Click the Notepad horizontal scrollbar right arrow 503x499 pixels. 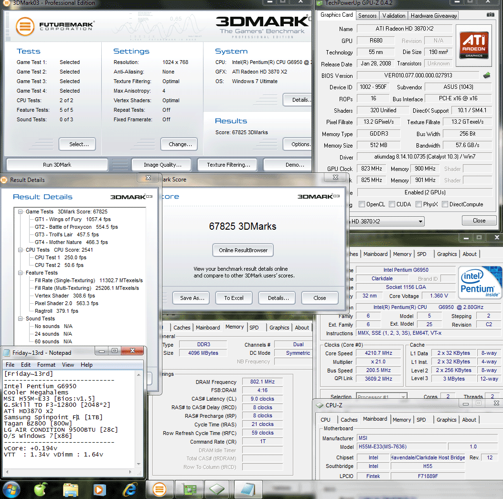130,472
